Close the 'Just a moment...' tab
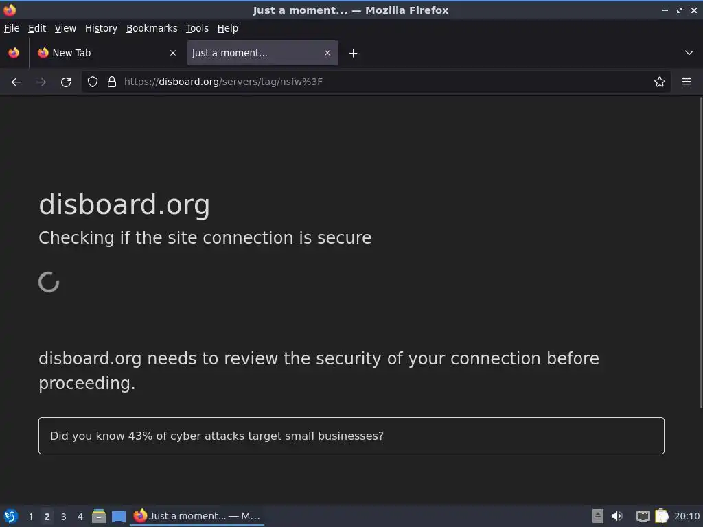The image size is (703, 527). 327,53
